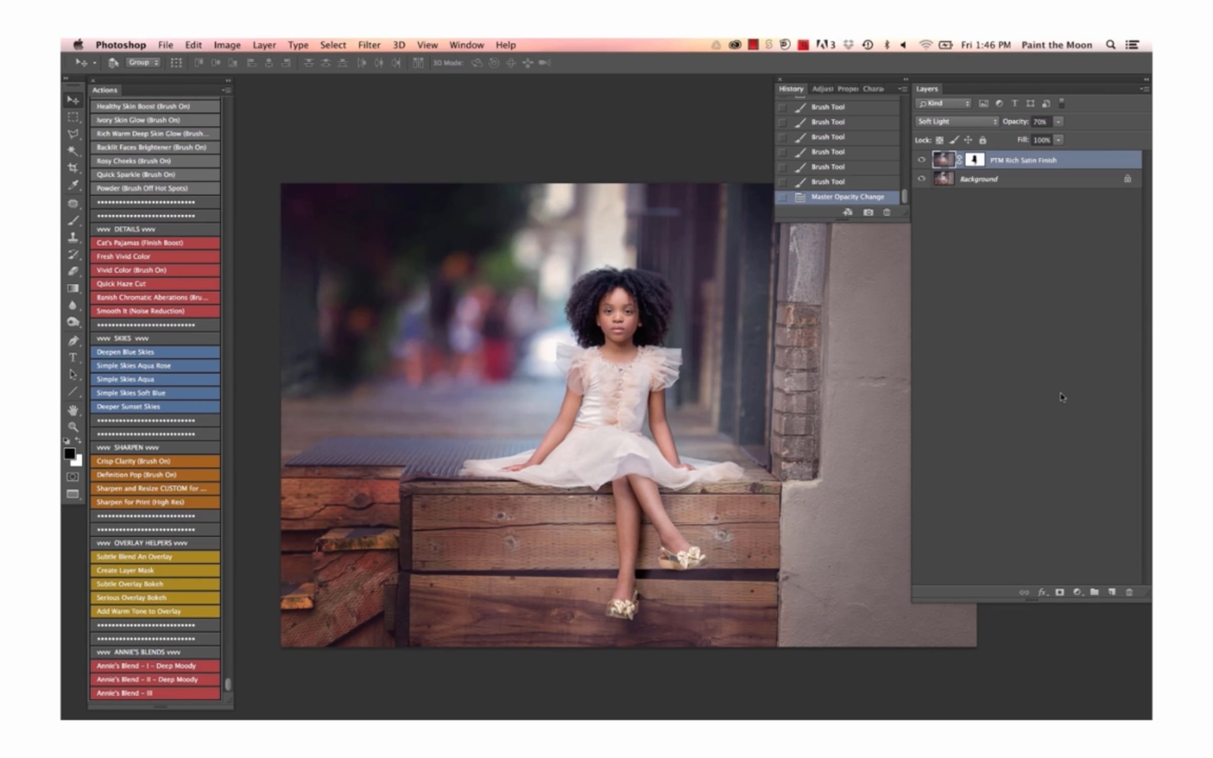Viewport: 1213px width, 758px height.
Task: Open the Soft Light blend mode dropdown
Action: tap(957, 122)
